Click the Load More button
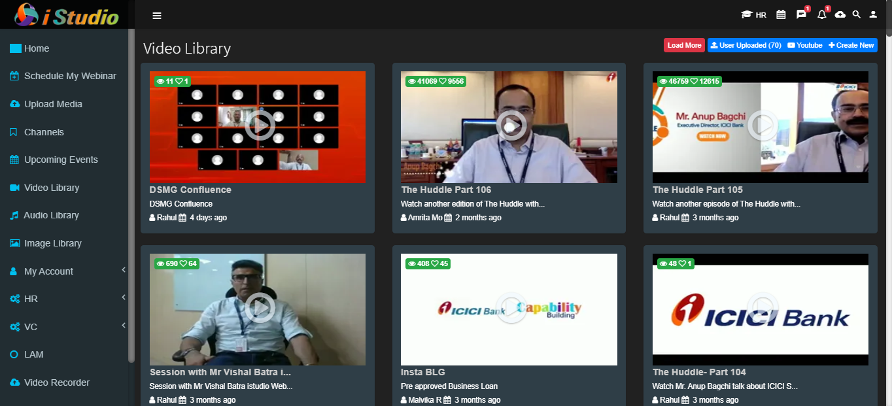Screen dimensions: 892x406 (684, 45)
